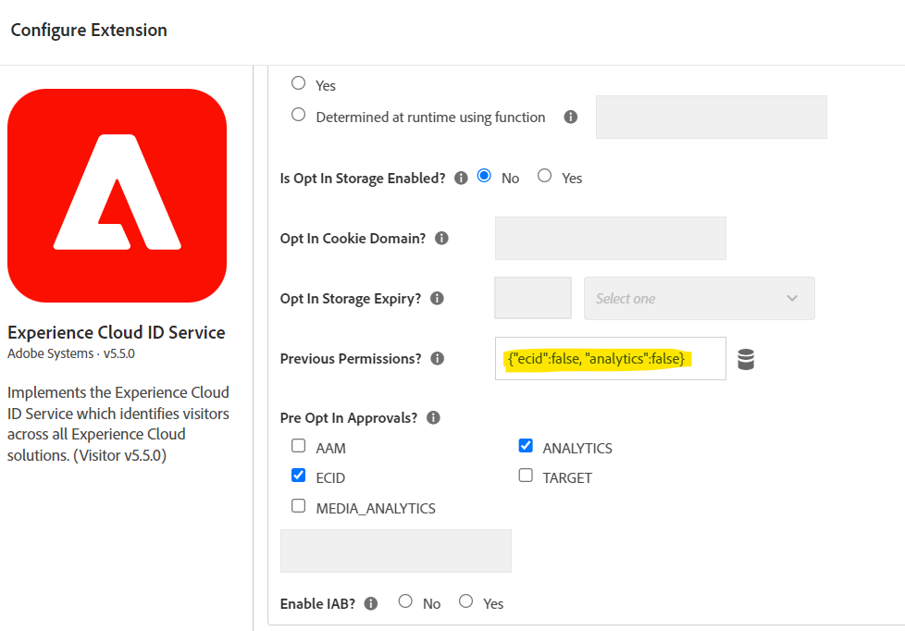Viewport: 905px width, 631px height.
Task: Select Yes for Enable IAB
Action: point(465,601)
